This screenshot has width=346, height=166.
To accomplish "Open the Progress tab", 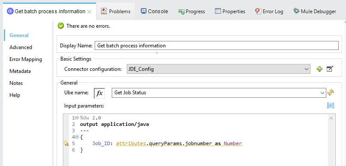I will pos(192,12).
